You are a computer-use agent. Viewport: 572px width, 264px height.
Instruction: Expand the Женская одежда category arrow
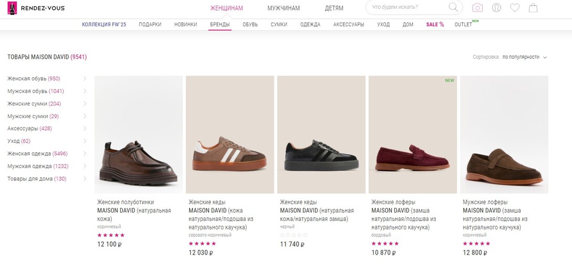pyautogui.click(x=85, y=154)
